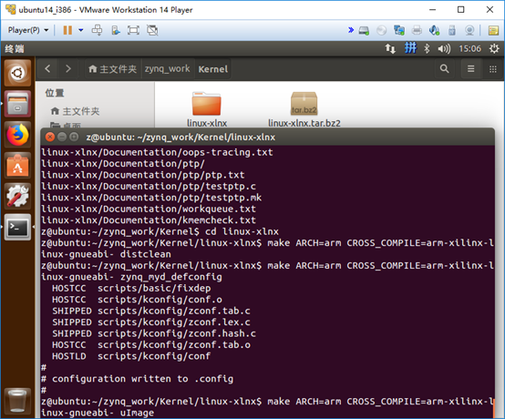Open the Ubuntu network indicator
The width and height of the screenshot is (505, 419).
(390, 49)
